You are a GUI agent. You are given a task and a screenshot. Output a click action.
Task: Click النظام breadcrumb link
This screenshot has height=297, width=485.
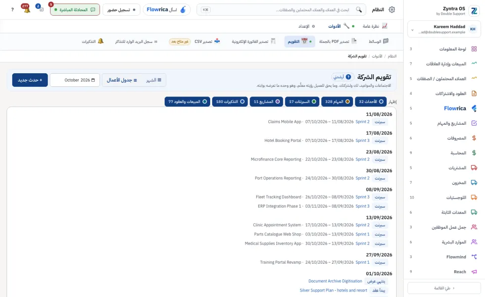(x=392, y=56)
